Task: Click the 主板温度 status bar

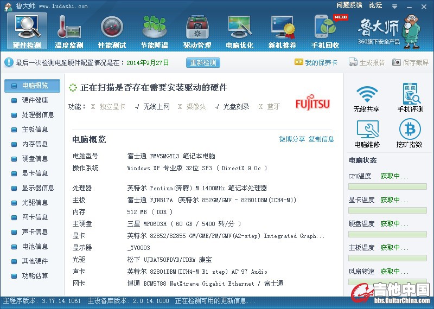Action: [x=387, y=259]
